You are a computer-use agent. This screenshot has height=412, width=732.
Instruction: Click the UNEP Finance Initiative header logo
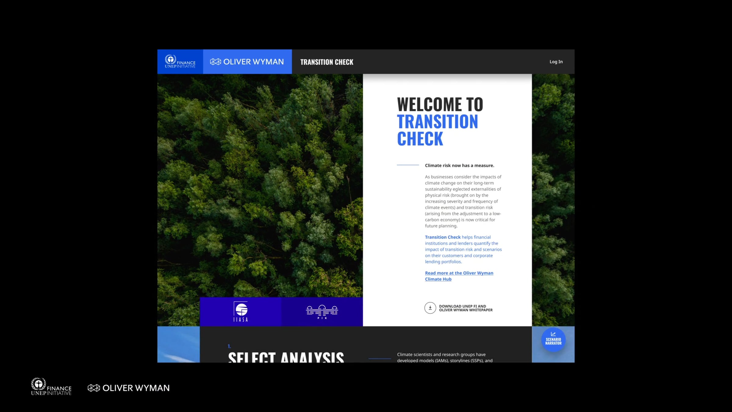pyautogui.click(x=180, y=62)
